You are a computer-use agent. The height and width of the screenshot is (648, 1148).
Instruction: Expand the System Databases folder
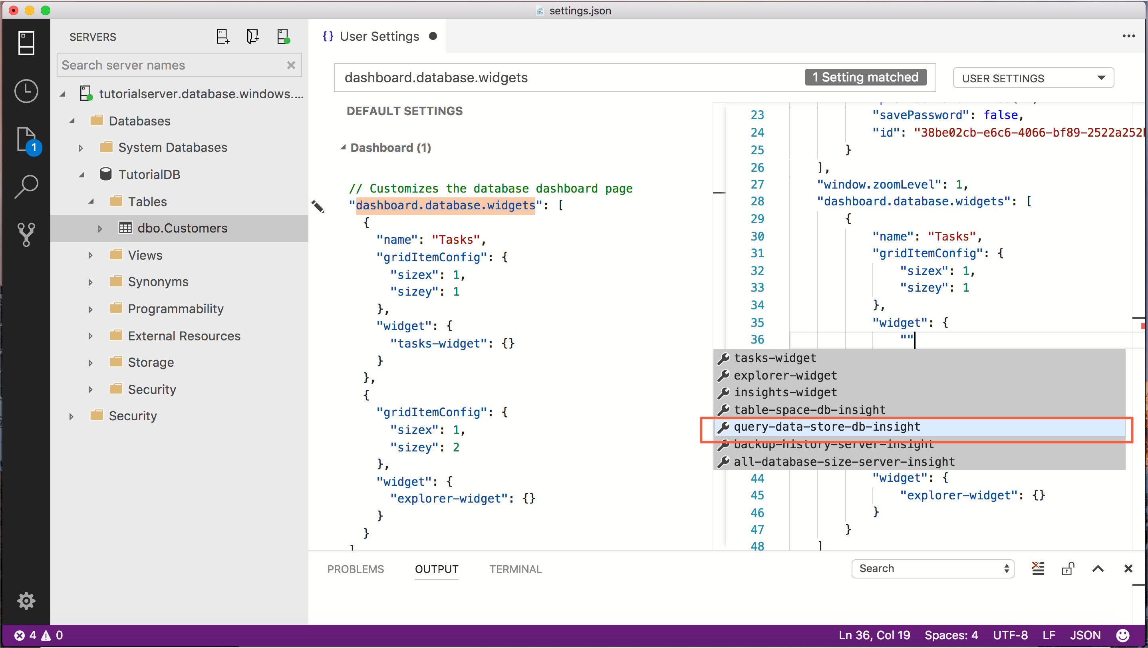coord(81,148)
